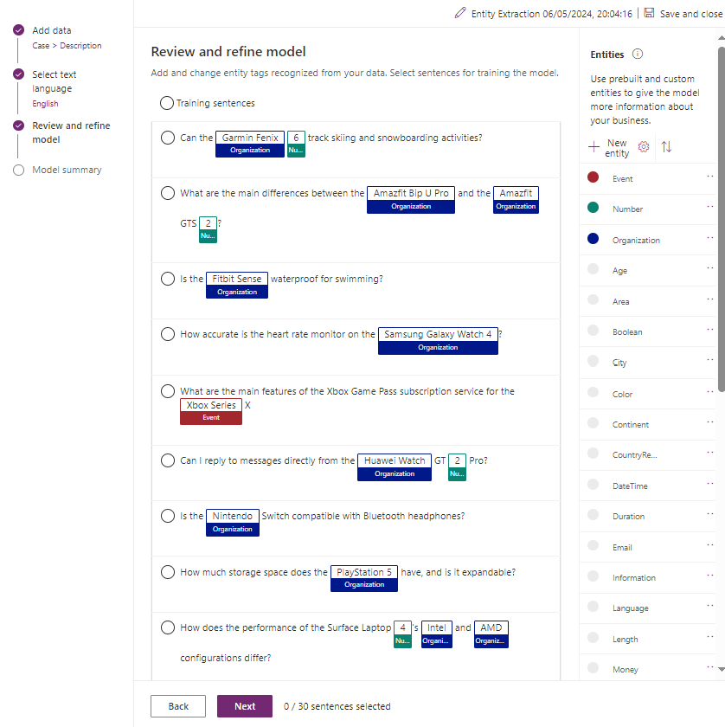This screenshot has height=727, width=725.
Task: Open entity settings gear icon
Action: (x=644, y=147)
